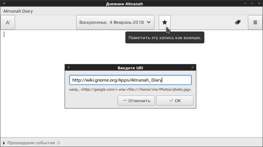The height and width of the screenshot is (147, 263).
Task: Confirm the URI with OK button
Action: pos(175,101)
